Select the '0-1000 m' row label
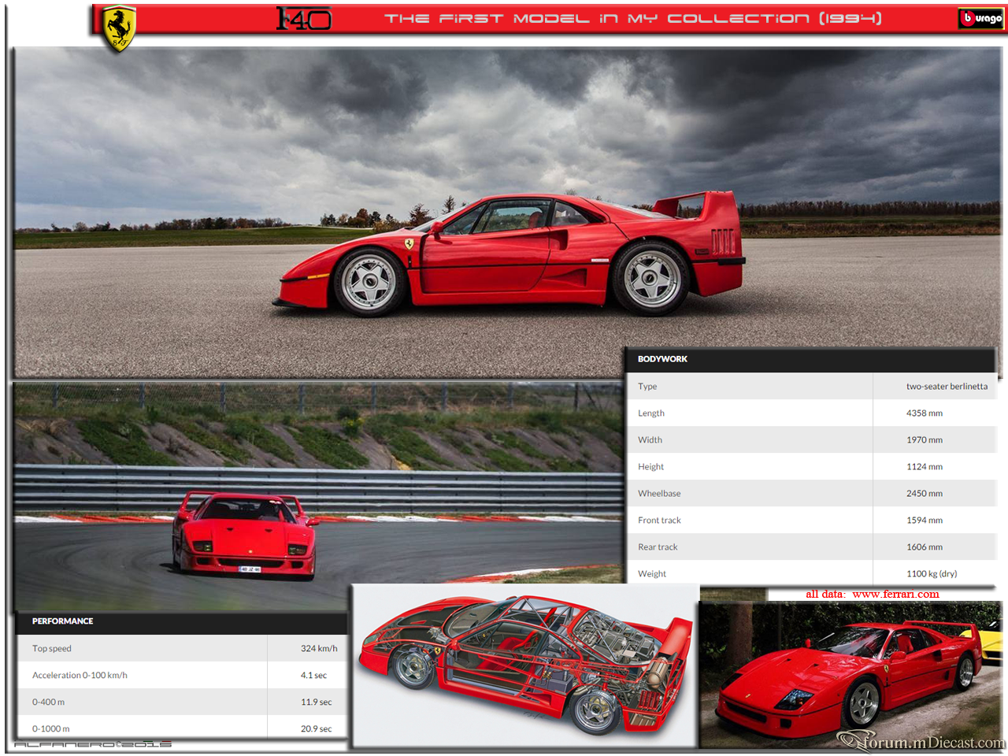The image size is (1008, 756). [50, 729]
